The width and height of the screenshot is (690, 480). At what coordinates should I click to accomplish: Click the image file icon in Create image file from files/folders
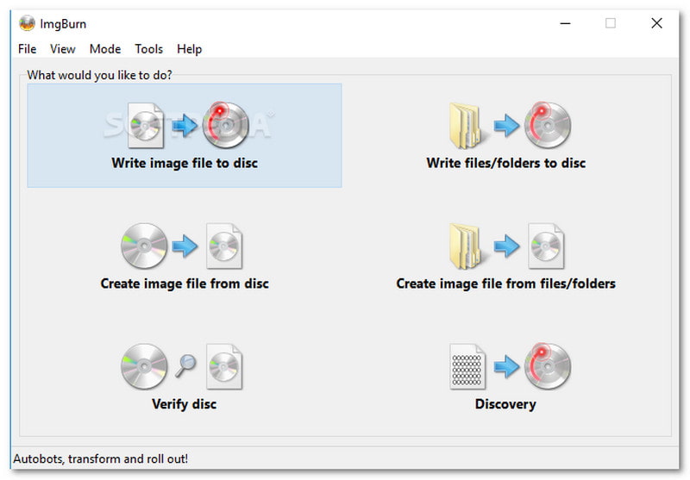(x=546, y=246)
